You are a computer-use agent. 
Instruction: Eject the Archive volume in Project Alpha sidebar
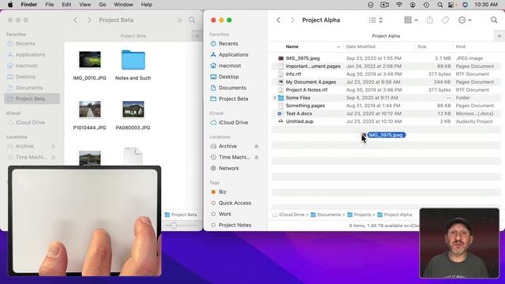(256, 146)
